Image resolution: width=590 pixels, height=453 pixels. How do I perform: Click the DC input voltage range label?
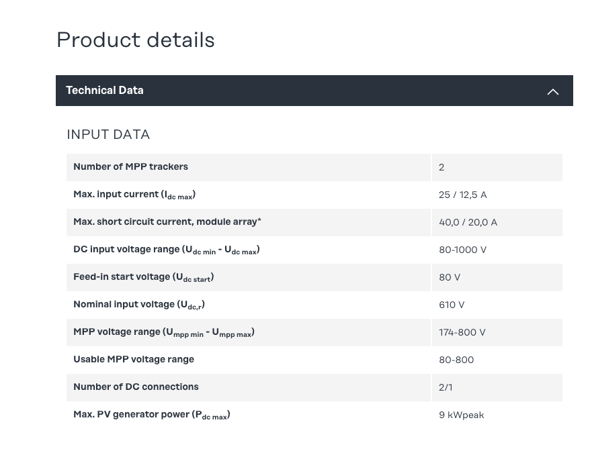coord(166,250)
